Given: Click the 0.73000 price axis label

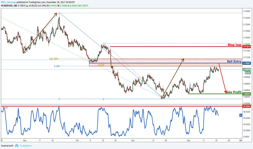Looking at the screenshot, I should coord(247,31).
